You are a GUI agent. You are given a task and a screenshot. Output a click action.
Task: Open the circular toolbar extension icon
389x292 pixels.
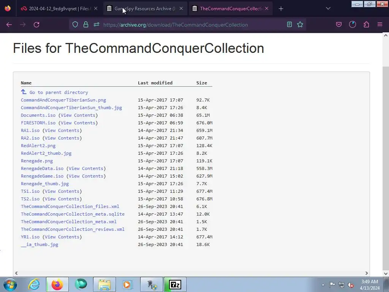point(353,24)
